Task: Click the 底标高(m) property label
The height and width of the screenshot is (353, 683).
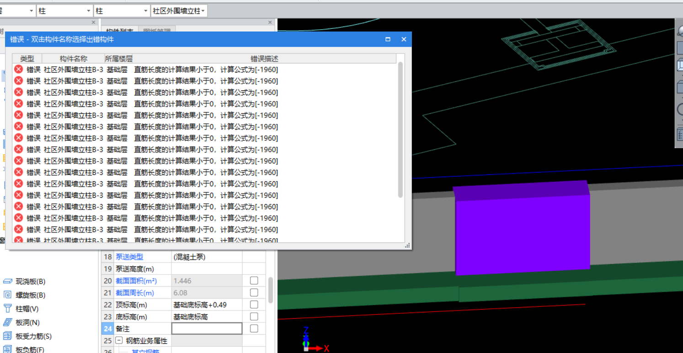Action: pyautogui.click(x=131, y=316)
